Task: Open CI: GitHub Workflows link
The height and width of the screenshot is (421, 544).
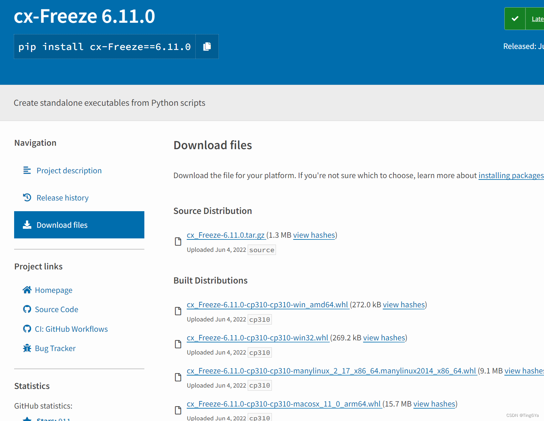Action: point(71,329)
